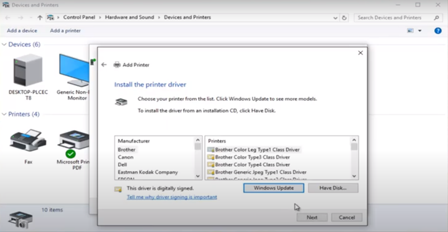Select Dell in the Manufacturer list
This screenshot has width=448, height=232.
tap(122, 164)
